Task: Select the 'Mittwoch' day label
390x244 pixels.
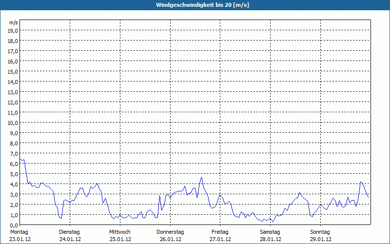Action: point(120,232)
